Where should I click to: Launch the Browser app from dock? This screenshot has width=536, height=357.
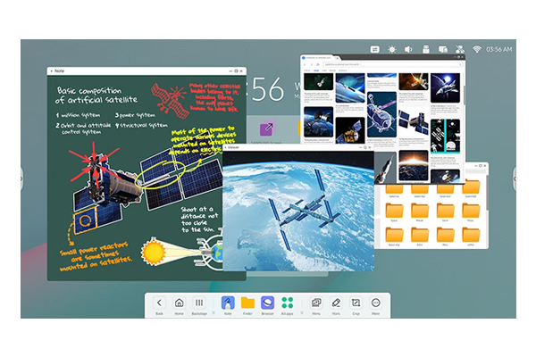267,305
